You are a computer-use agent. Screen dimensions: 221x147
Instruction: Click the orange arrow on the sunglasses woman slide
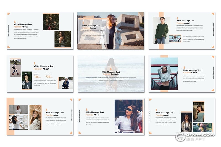tap(86, 110)
